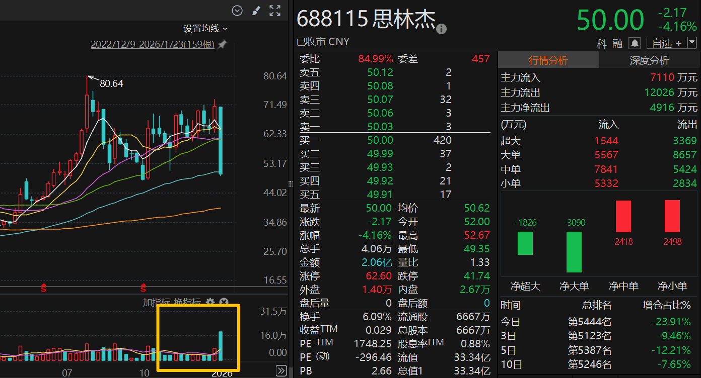Click the first red S marker
This screenshot has height=378, width=701.
tap(44, 289)
